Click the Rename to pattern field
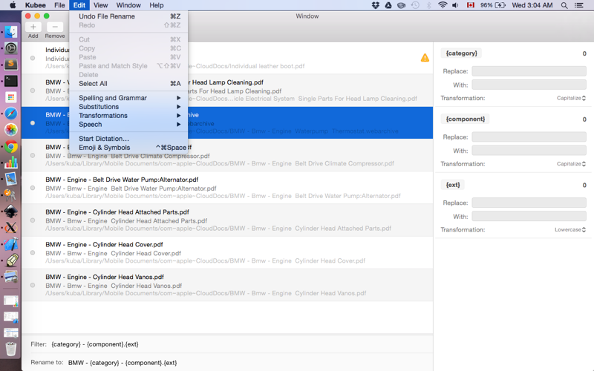Screen dimensions: 594x371 tap(249, 362)
